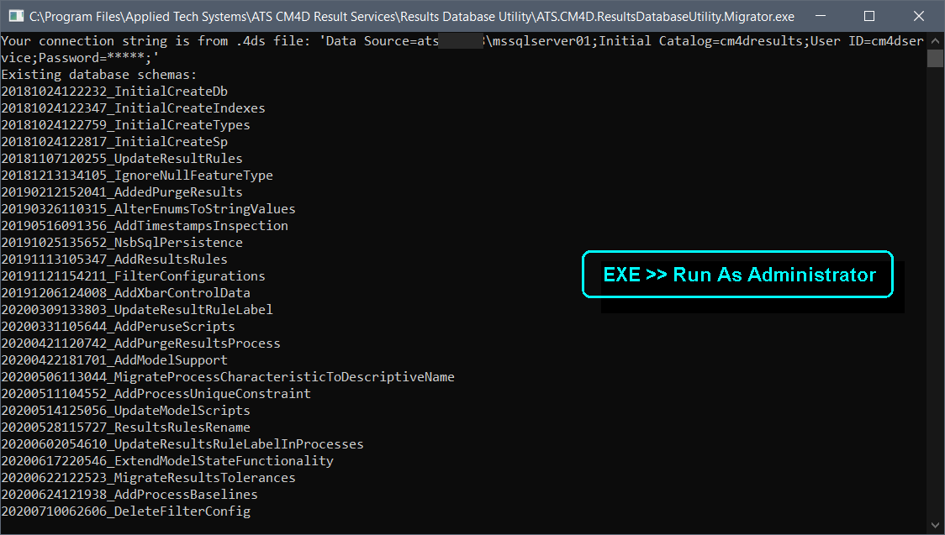Screen dimensions: 945x535
Task: Click the scrollbar up arrow
Action: click(935, 40)
